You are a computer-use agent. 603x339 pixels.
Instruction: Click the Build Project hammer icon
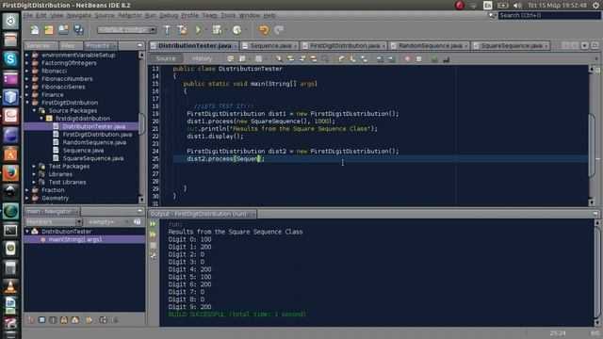pos(167,30)
